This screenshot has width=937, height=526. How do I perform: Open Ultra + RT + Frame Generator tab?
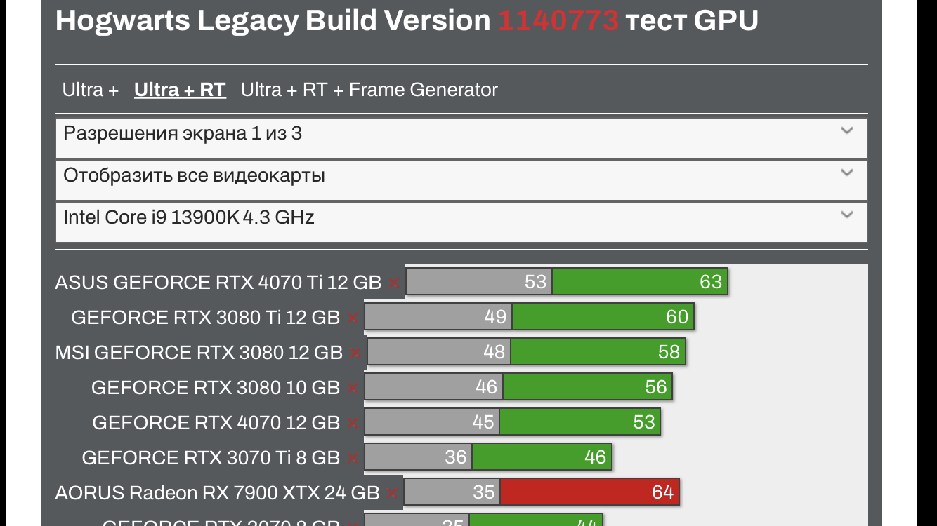[x=369, y=90]
